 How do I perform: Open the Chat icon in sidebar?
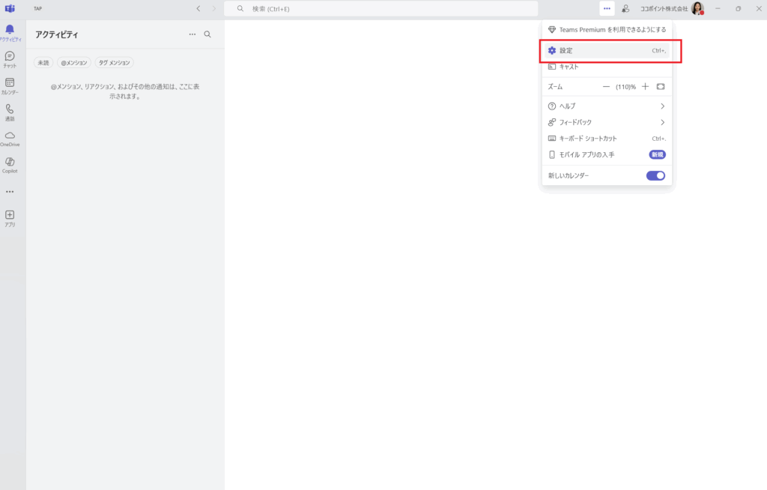(10, 57)
